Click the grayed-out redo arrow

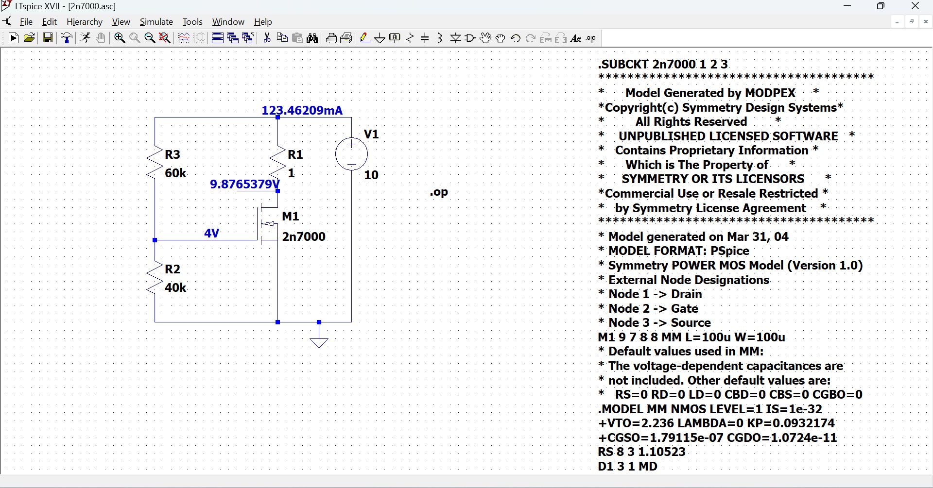[531, 38]
